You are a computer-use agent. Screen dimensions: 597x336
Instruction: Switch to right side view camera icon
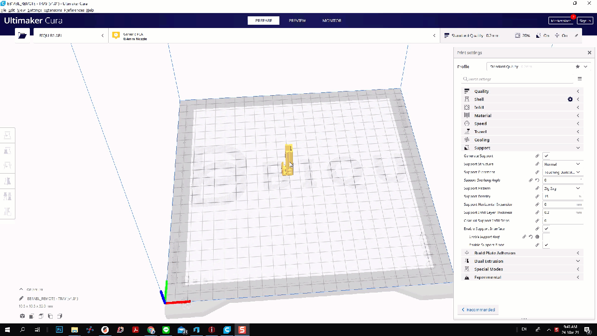coord(60,316)
